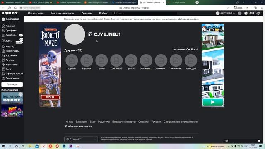Switch to the Панель управления browser tab
This screenshot has height=149, width=265.
click(x=69, y=2)
